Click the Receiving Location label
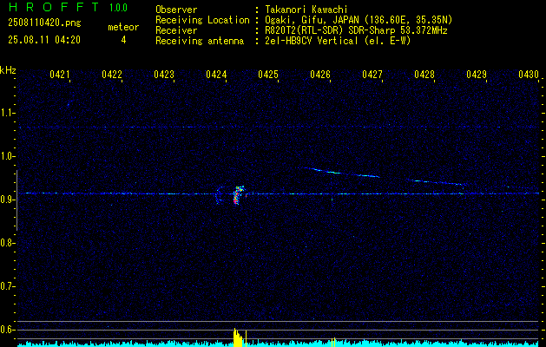 [x=202, y=20]
